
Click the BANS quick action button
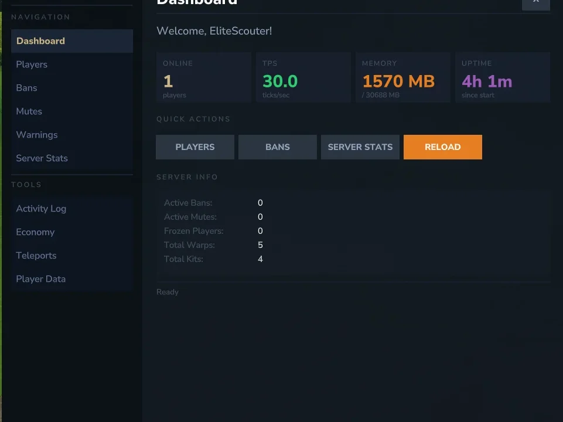pyautogui.click(x=278, y=147)
